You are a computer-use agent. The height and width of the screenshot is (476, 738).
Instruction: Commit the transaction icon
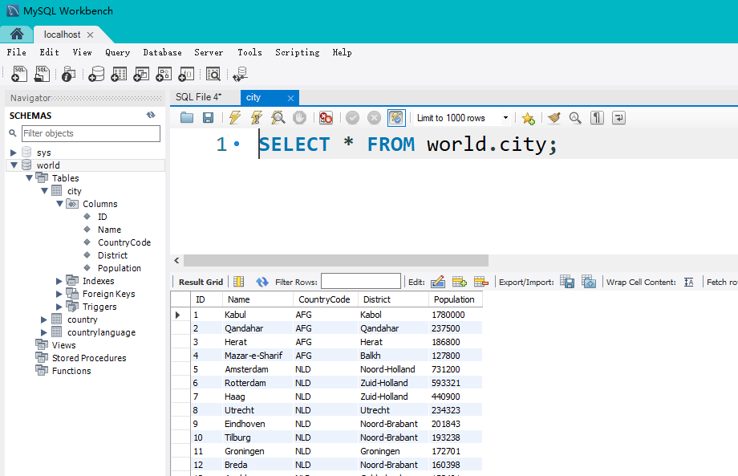pos(352,118)
